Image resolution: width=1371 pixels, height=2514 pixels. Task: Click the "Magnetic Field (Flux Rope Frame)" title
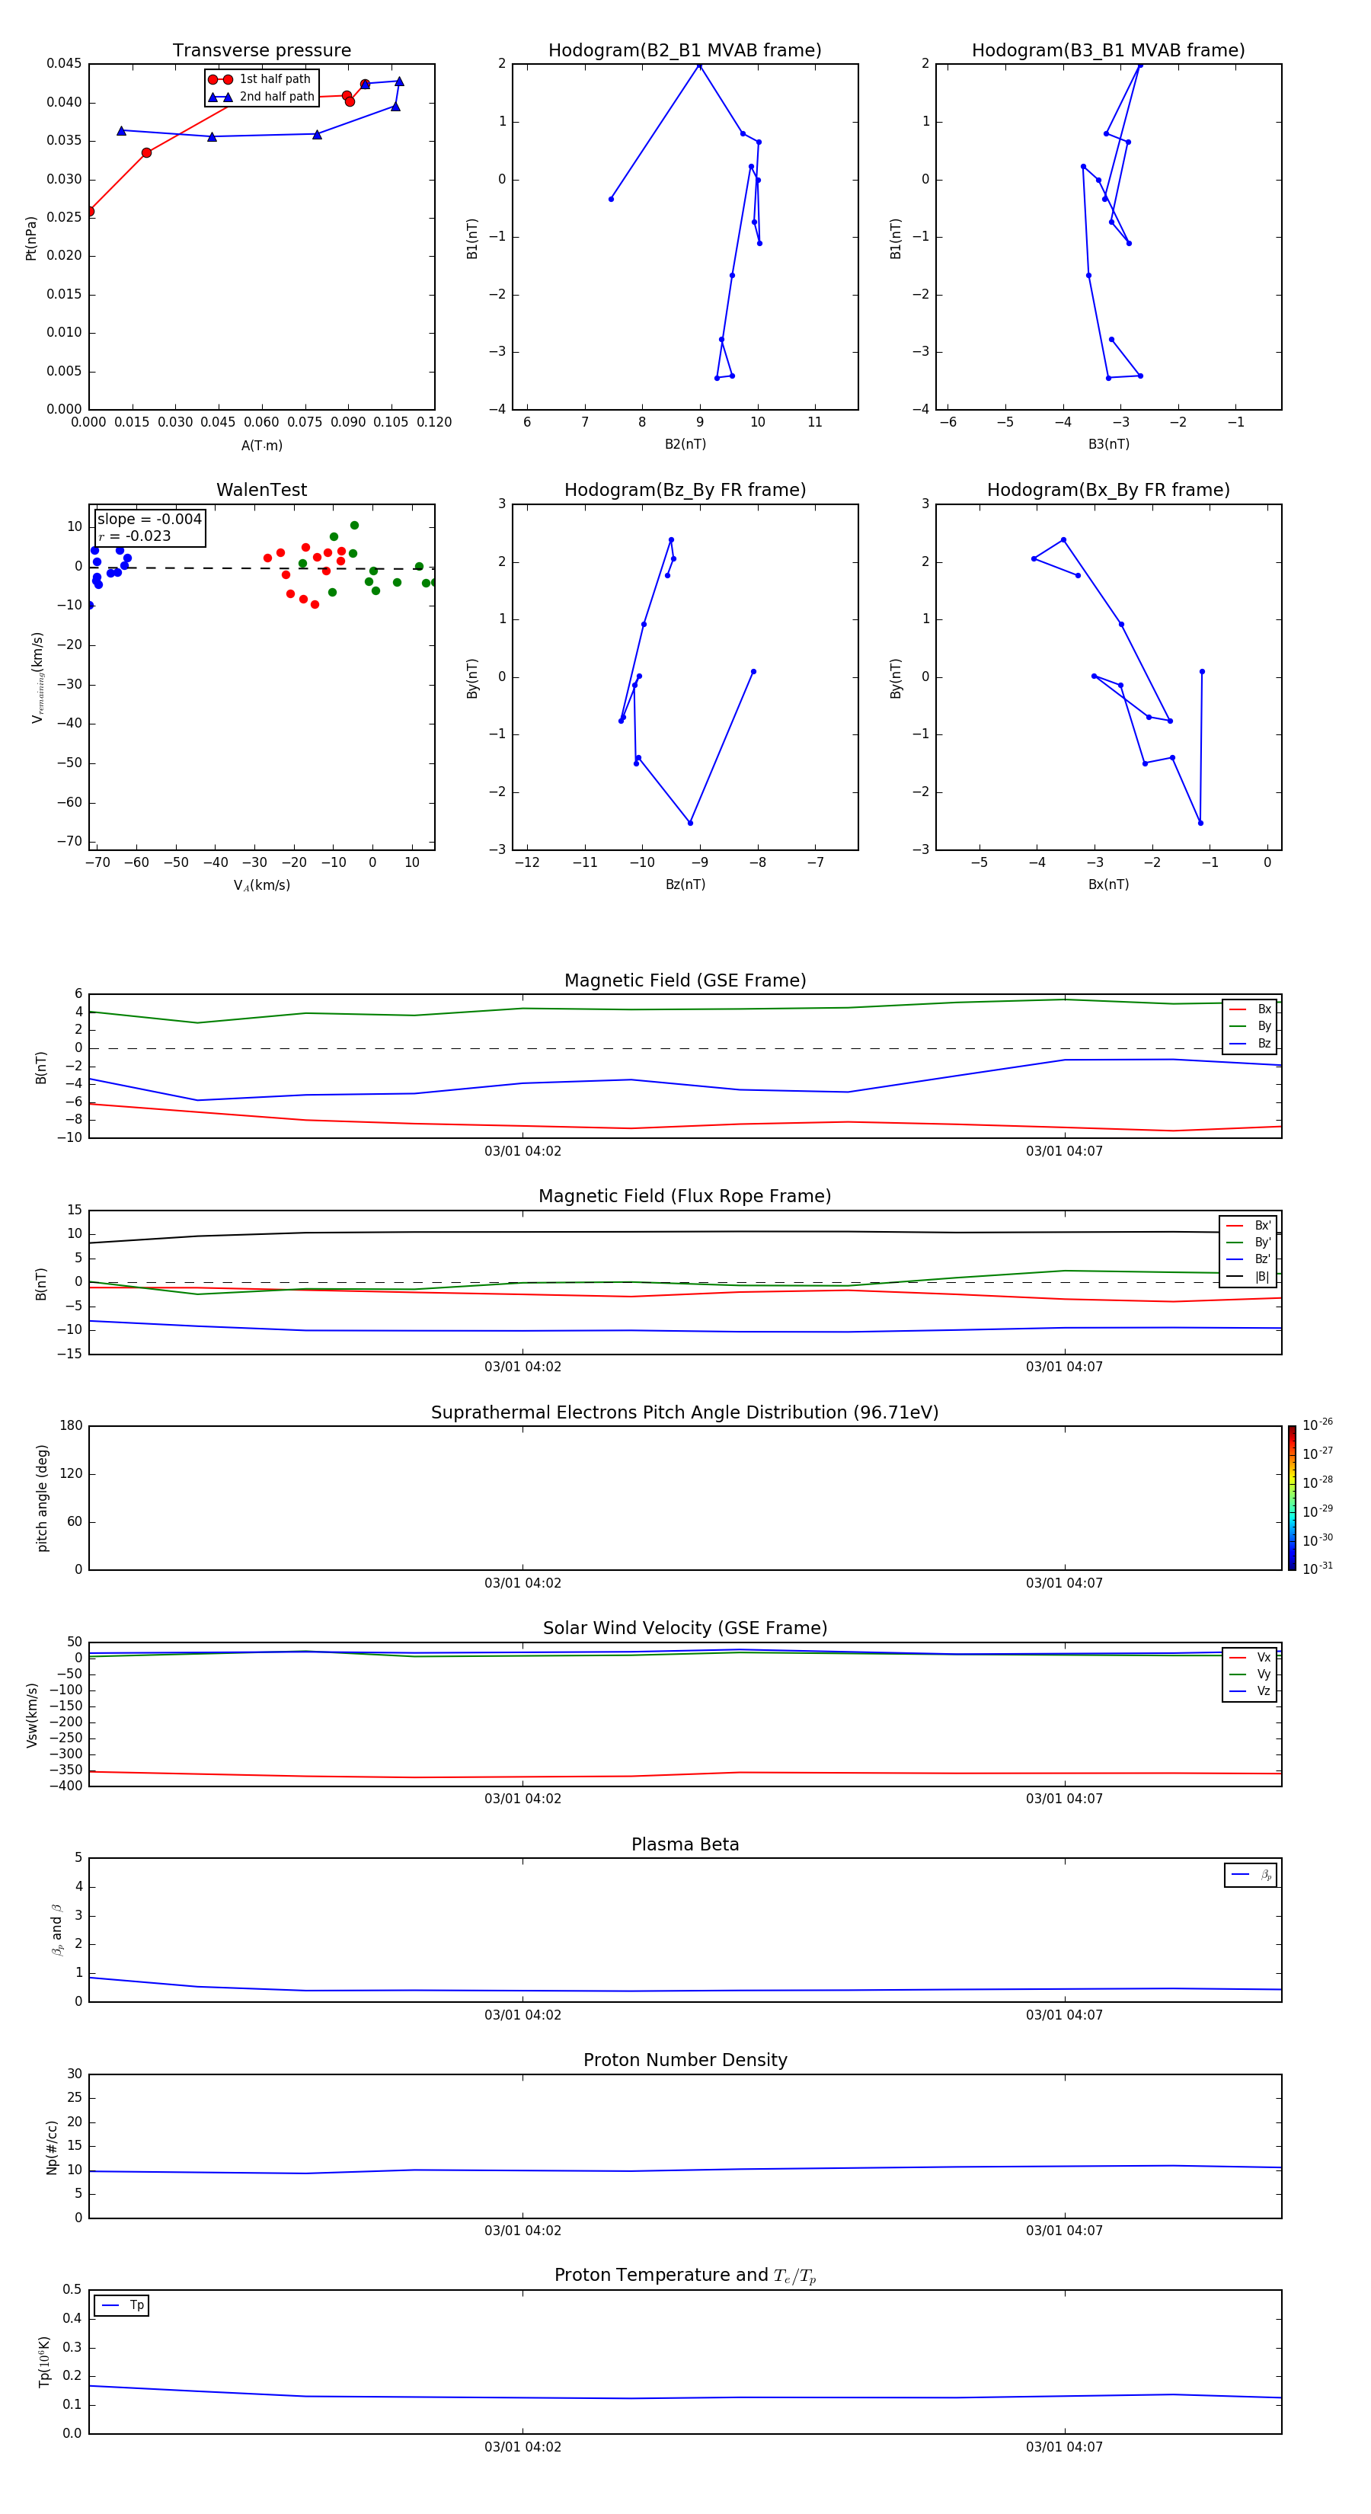click(685, 1197)
